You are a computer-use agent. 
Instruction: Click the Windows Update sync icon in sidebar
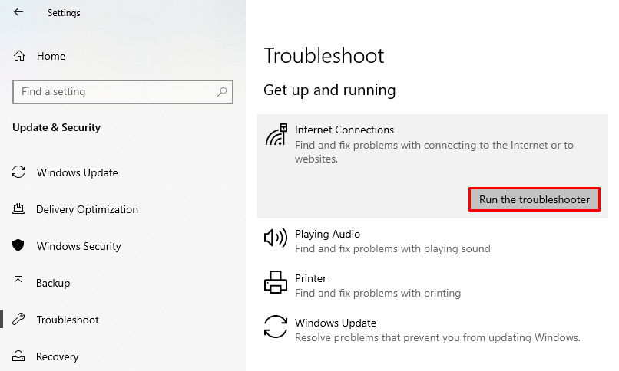[20, 172]
